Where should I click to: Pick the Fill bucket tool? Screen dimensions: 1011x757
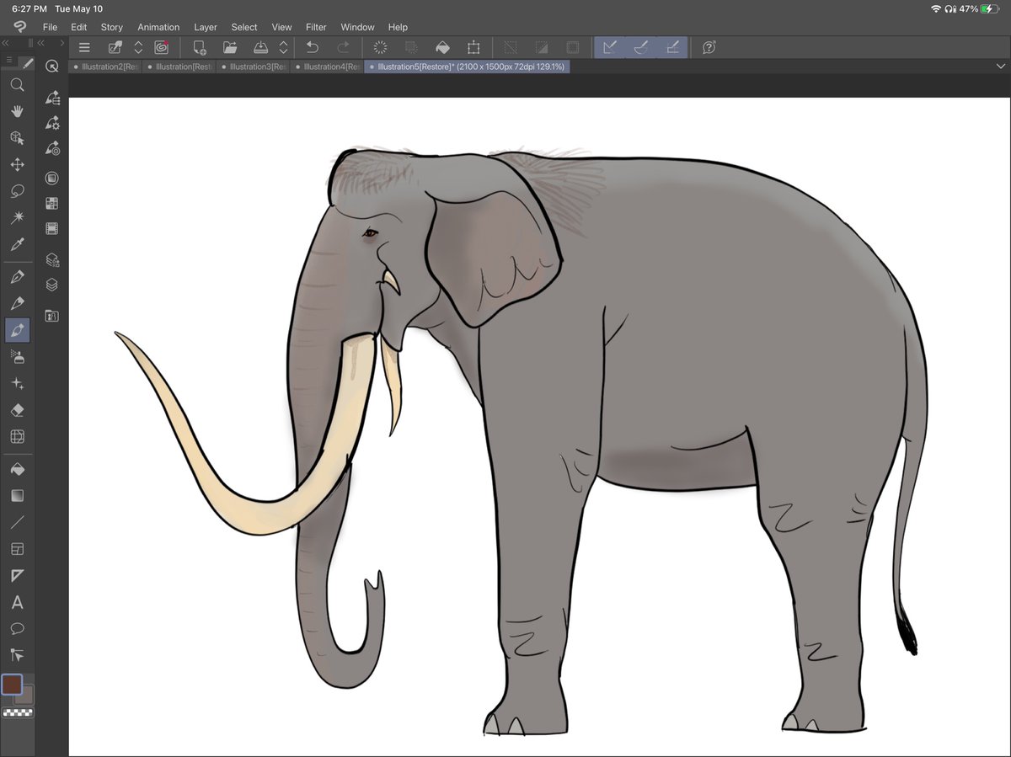click(17, 469)
